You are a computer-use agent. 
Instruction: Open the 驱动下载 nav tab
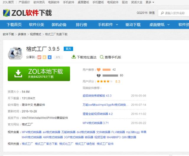[x=133, y=25]
